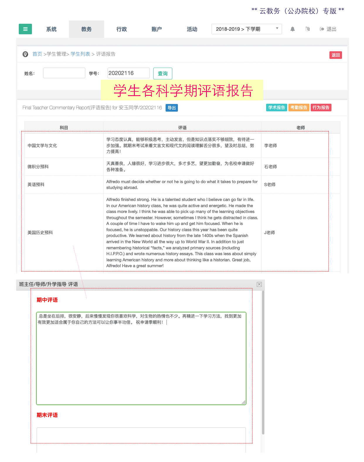364x462 pixels.
Task: Click the red 返回 button
Action: coord(336,55)
